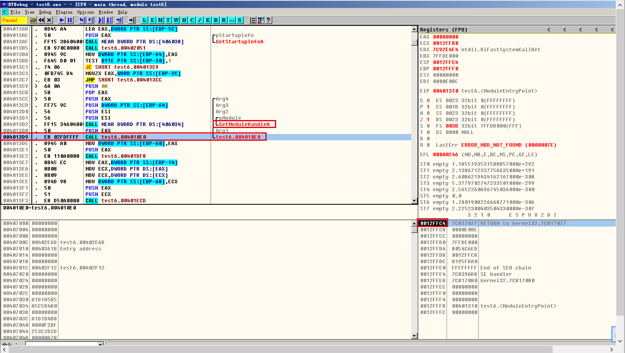This screenshot has width=625, height=353.
Task: Open the Debug menu
Action: [x=45, y=12]
